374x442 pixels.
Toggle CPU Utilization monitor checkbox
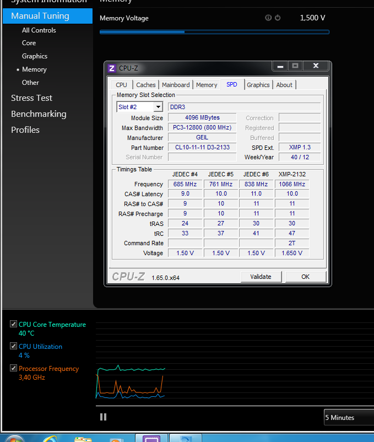pos(13,346)
